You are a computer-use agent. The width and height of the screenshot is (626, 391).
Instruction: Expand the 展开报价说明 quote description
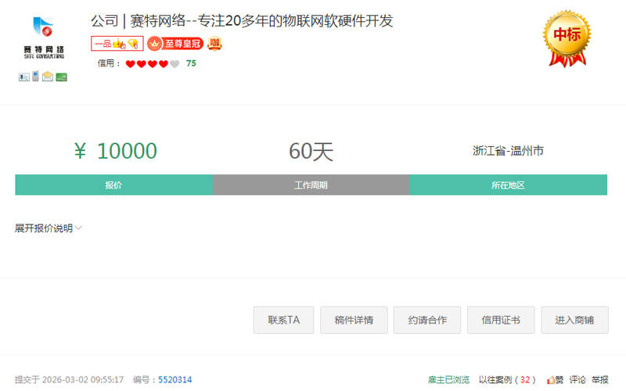tap(49, 228)
